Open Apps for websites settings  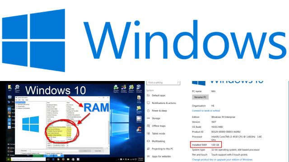coord(159,156)
